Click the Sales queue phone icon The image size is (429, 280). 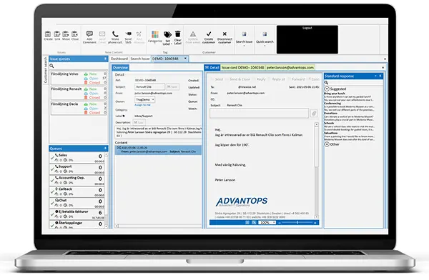click(x=56, y=155)
